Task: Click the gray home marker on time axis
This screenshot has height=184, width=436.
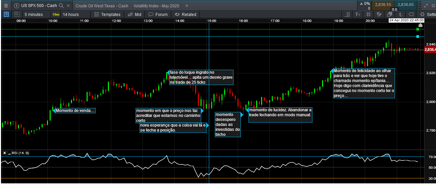Action: point(420,25)
